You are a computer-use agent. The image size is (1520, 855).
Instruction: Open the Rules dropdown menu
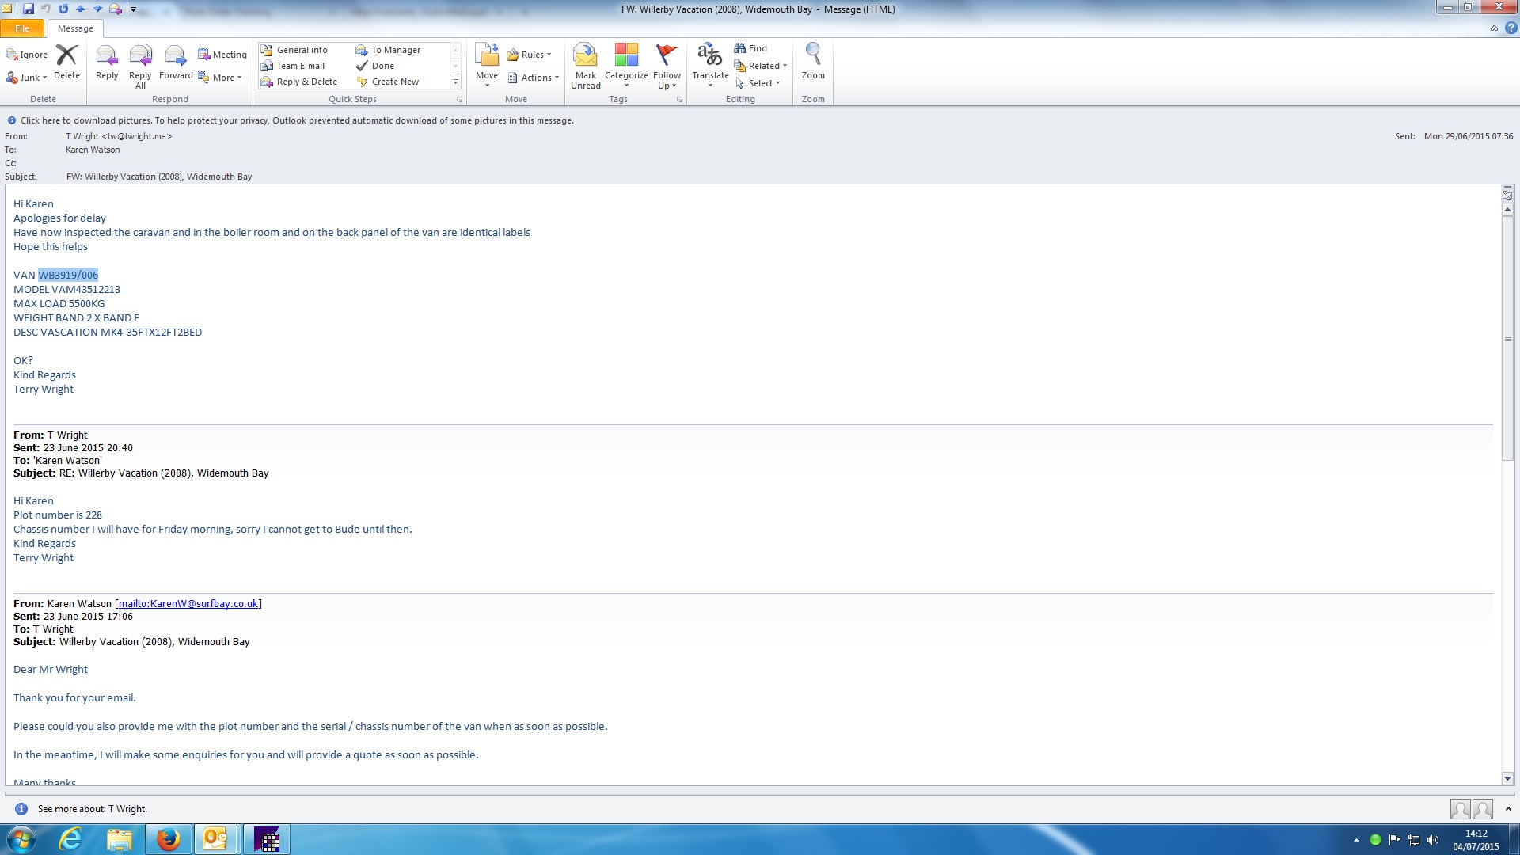pos(529,55)
